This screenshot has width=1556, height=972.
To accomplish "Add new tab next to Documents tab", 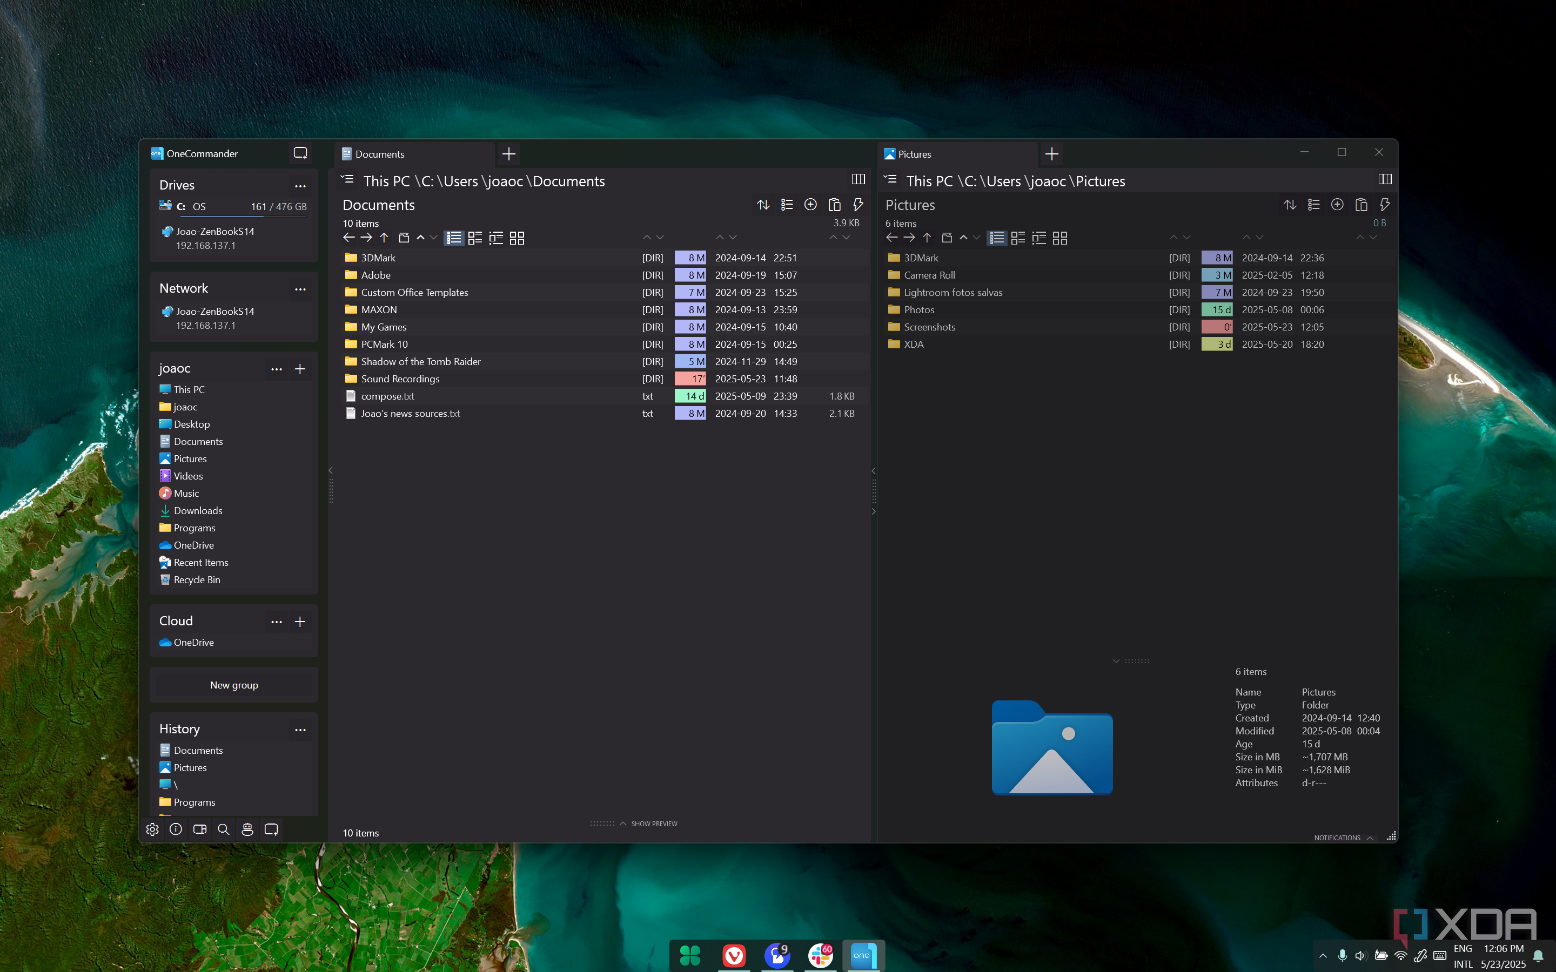I will coord(508,154).
